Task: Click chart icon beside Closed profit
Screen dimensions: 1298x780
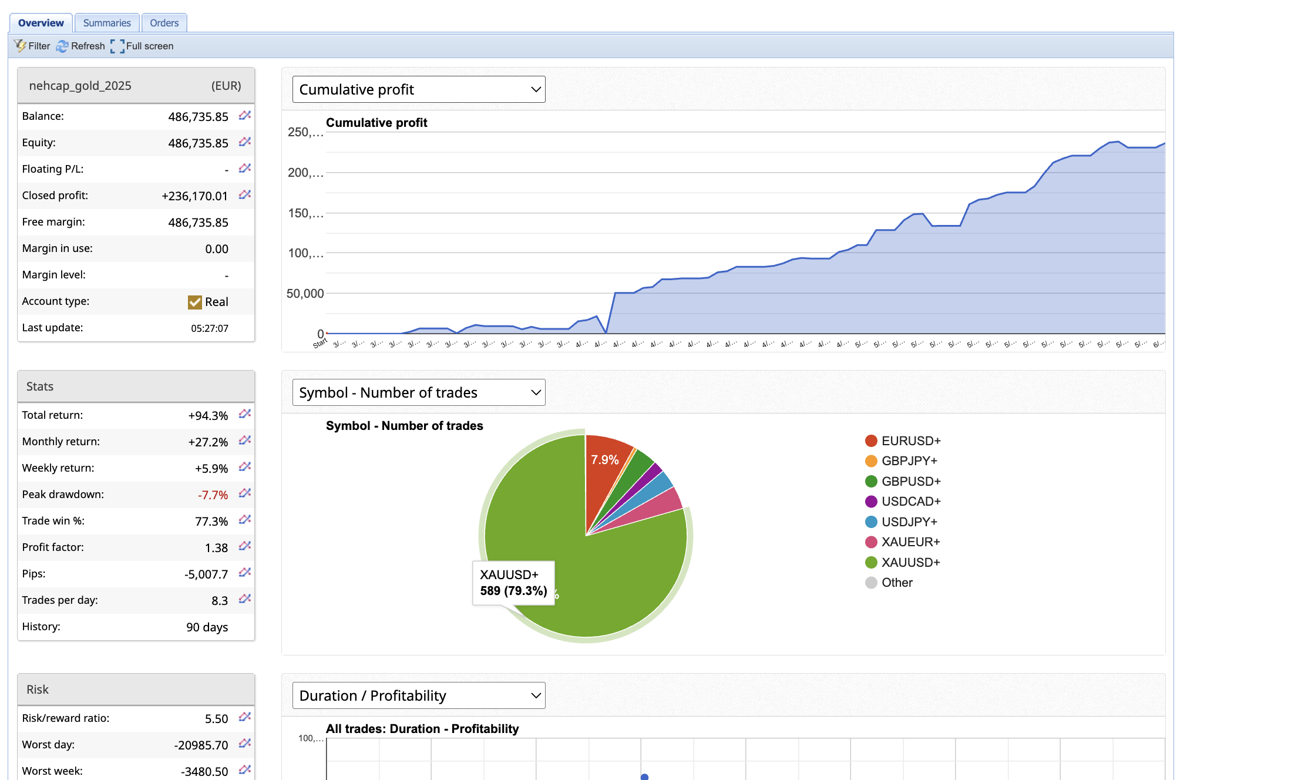Action: pos(245,195)
